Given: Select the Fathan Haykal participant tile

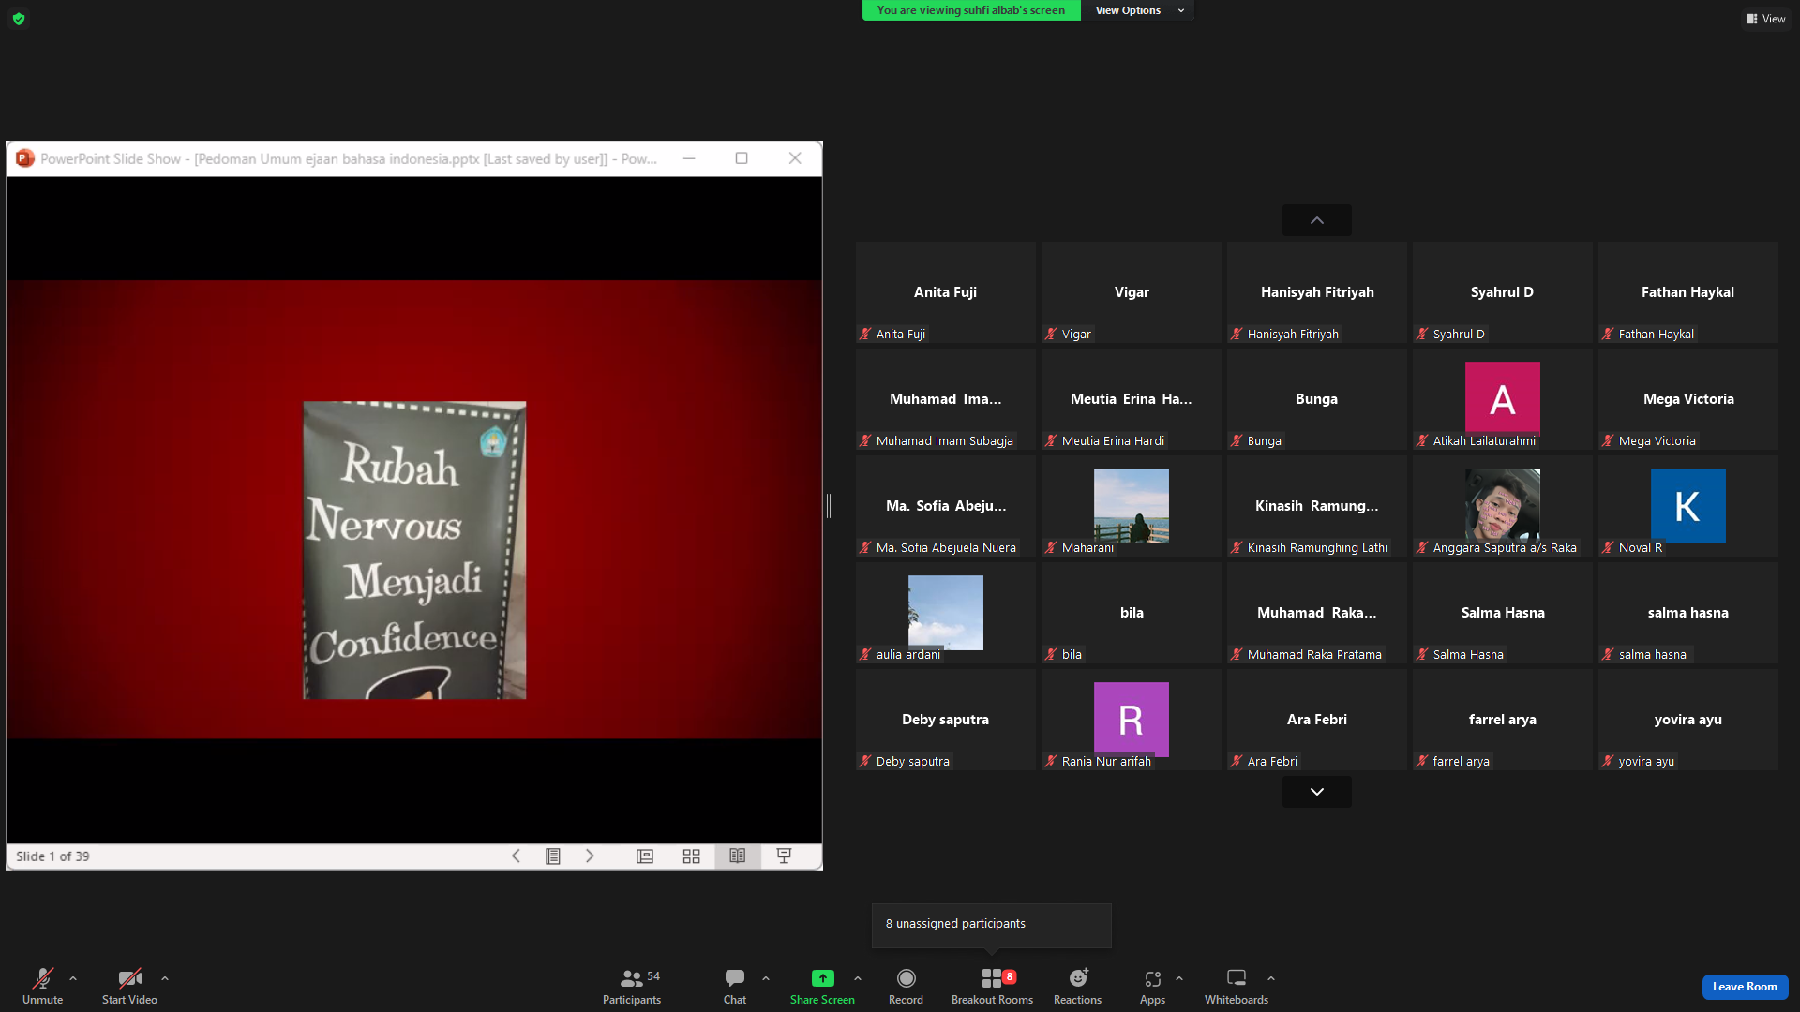Looking at the screenshot, I should click(x=1688, y=292).
